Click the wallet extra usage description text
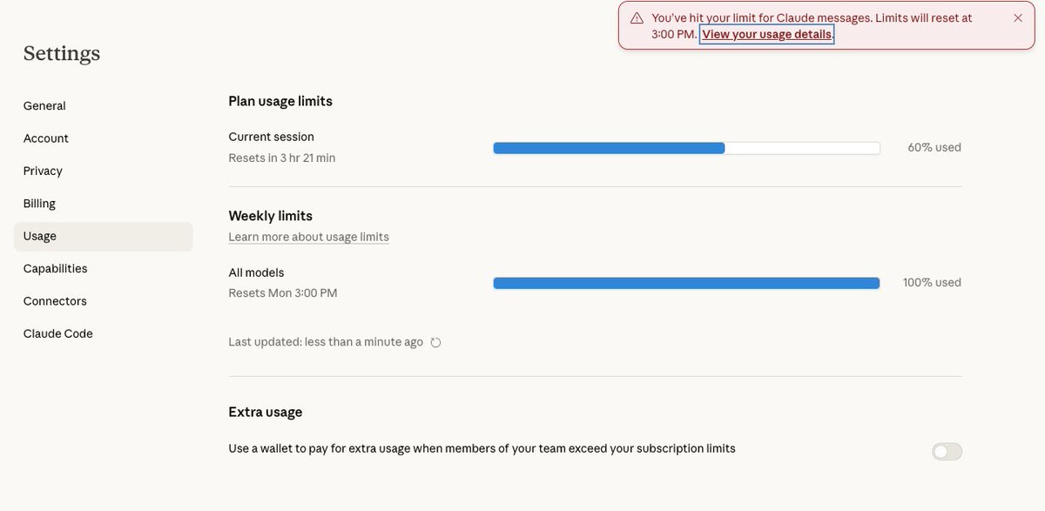Screen dimensions: 1045x511 482,449
